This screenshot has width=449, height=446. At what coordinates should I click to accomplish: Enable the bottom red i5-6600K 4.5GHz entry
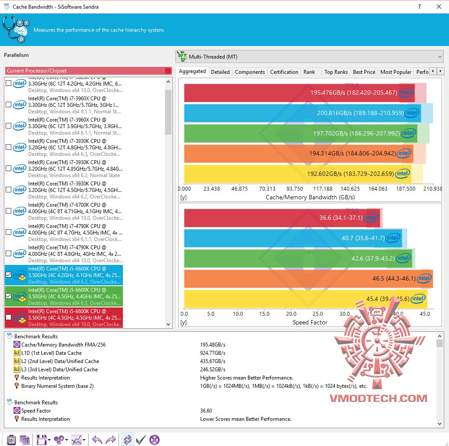[8, 317]
